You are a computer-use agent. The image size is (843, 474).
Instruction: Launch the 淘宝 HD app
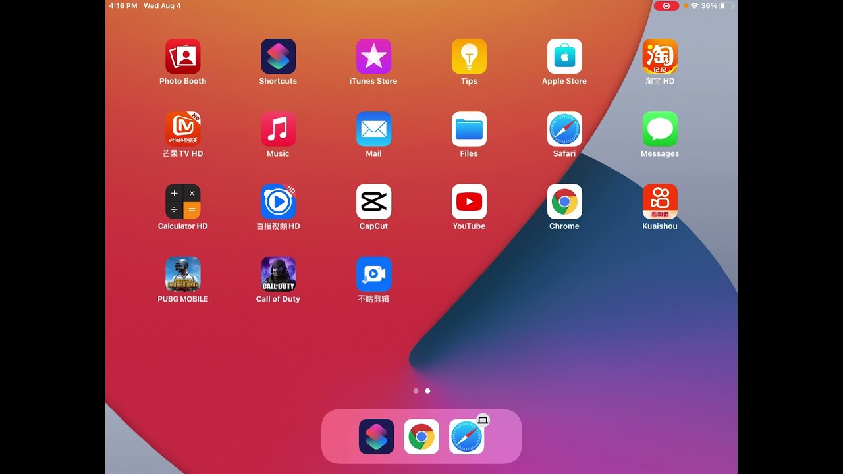coord(660,57)
